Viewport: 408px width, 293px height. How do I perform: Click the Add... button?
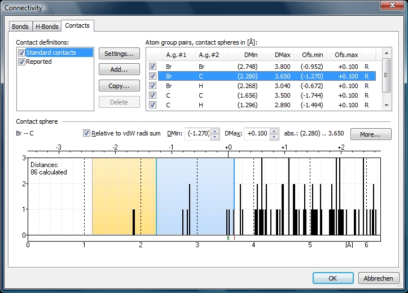pyautogui.click(x=119, y=70)
